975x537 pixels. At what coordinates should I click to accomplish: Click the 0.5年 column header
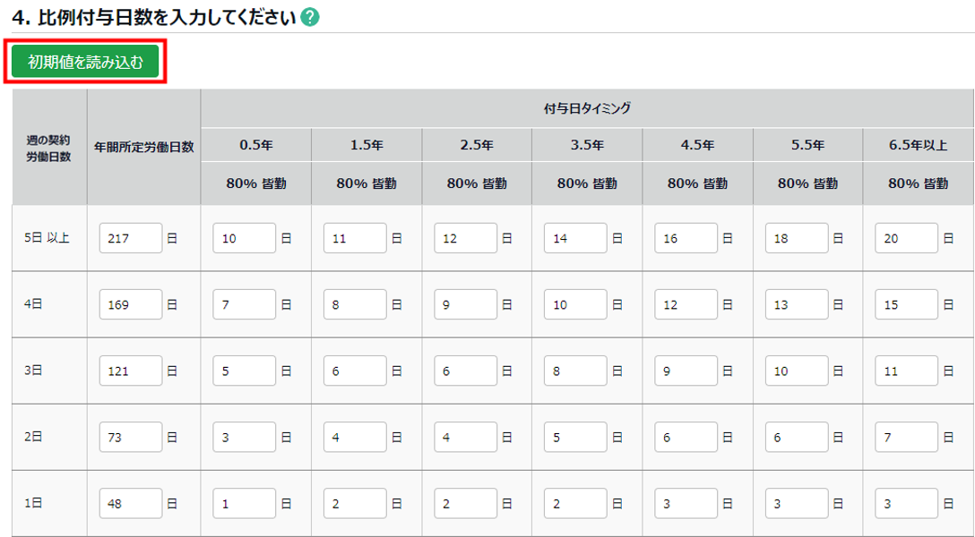(x=256, y=145)
